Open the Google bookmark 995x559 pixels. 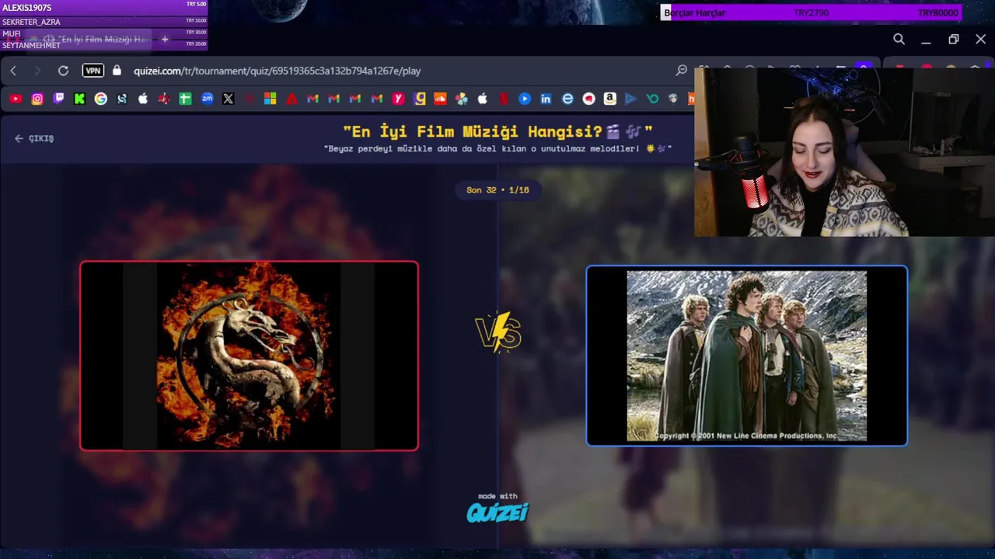(101, 99)
